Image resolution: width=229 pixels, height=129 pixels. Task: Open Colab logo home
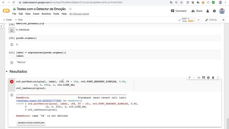coord(6,11)
